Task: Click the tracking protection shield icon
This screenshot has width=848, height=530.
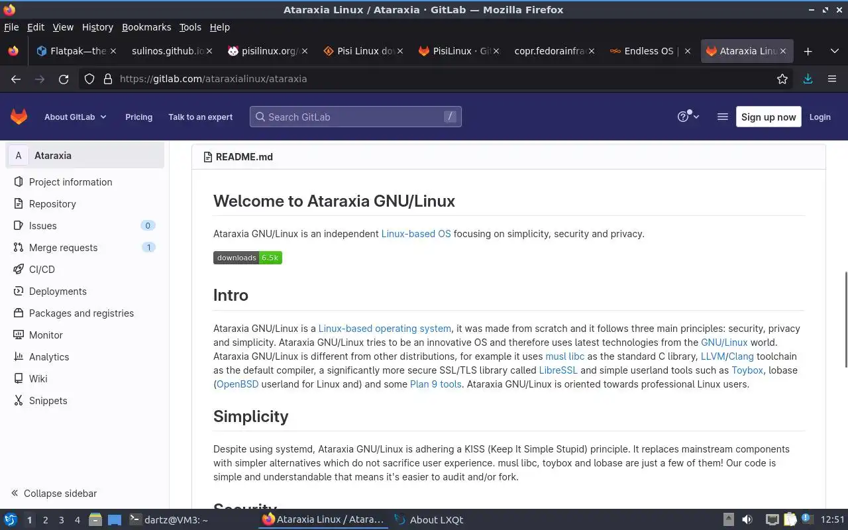Action: pyautogui.click(x=89, y=79)
